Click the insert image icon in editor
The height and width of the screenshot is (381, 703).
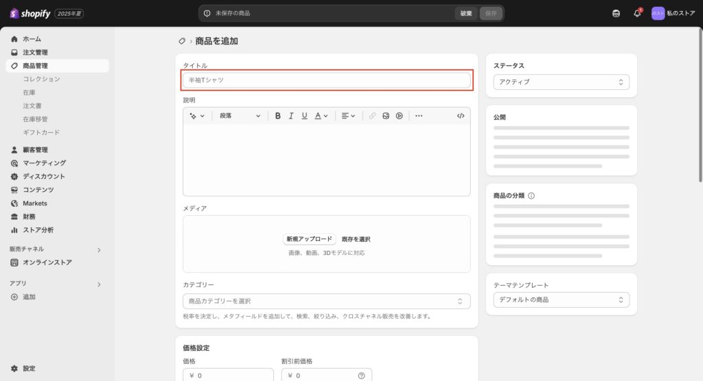386,116
